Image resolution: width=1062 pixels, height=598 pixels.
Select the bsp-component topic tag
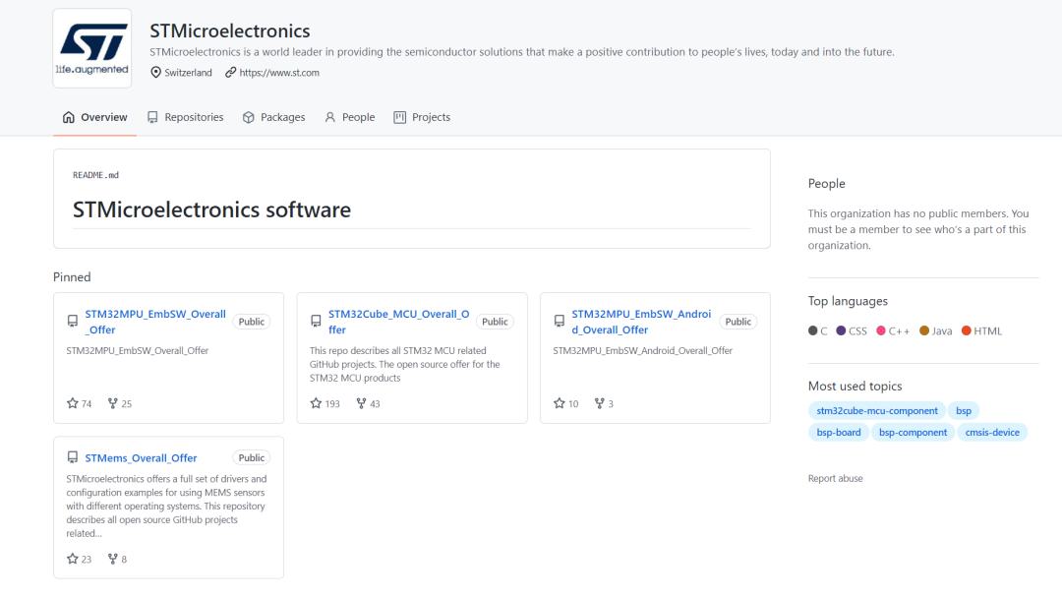(x=913, y=432)
